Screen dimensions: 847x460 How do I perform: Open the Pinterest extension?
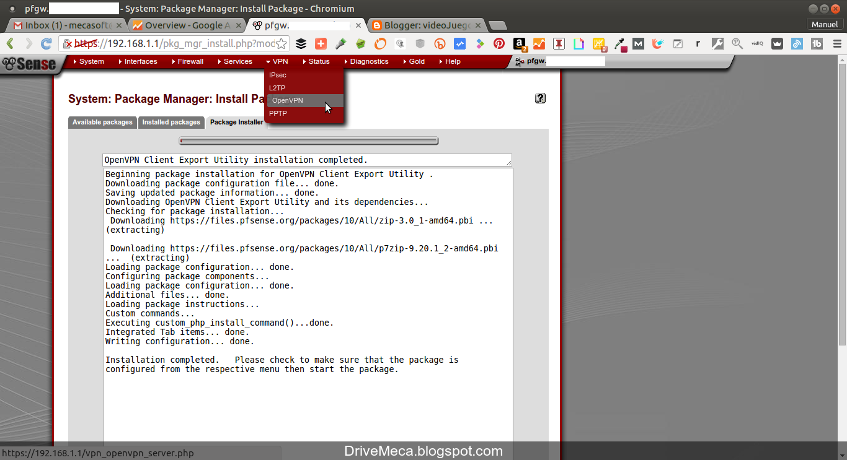tap(499, 44)
